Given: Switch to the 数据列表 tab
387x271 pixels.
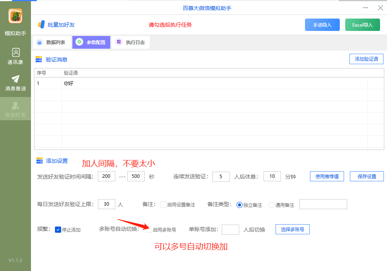Looking at the screenshot, I should pos(52,42).
